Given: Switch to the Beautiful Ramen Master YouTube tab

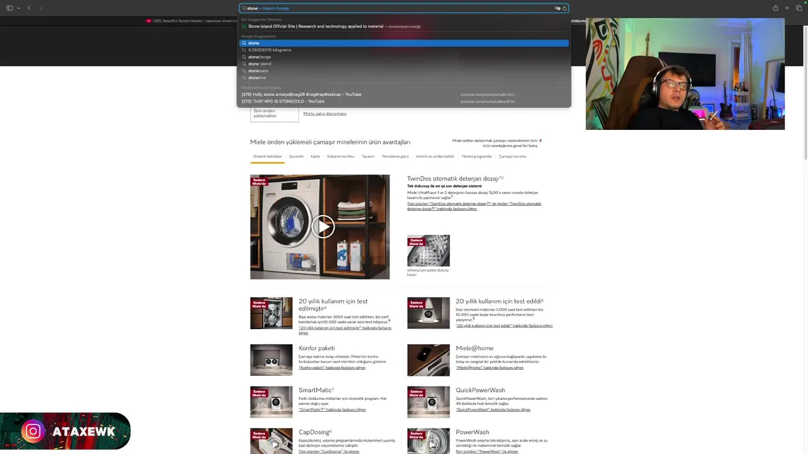Looking at the screenshot, I should pos(193,21).
